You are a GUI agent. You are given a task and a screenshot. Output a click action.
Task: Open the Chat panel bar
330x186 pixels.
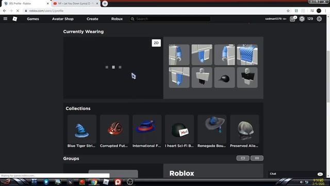[x=298, y=174]
